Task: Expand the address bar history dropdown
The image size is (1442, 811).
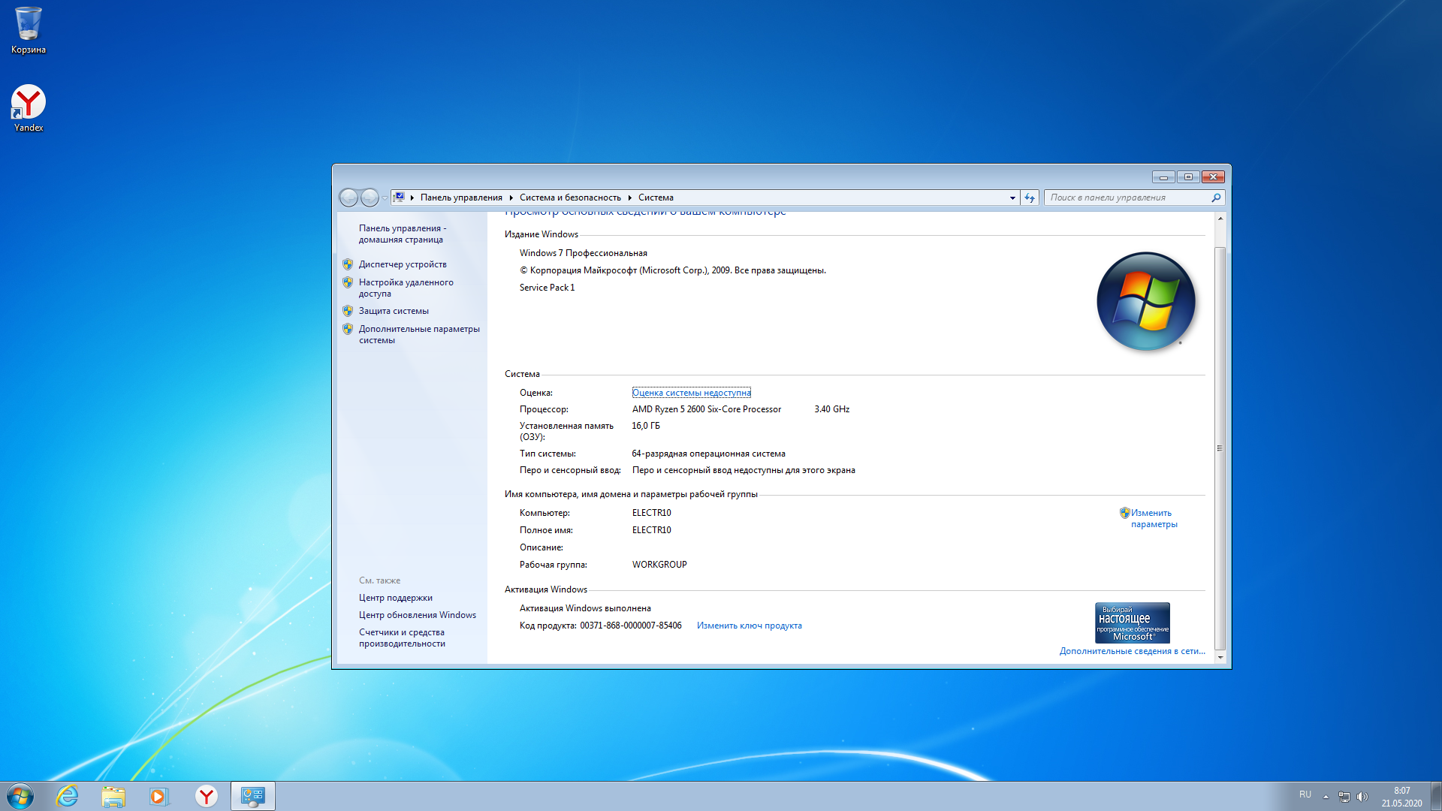Action: coord(1012,197)
